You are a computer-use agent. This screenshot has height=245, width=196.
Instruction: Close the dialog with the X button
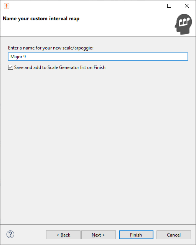tap(187, 6)
